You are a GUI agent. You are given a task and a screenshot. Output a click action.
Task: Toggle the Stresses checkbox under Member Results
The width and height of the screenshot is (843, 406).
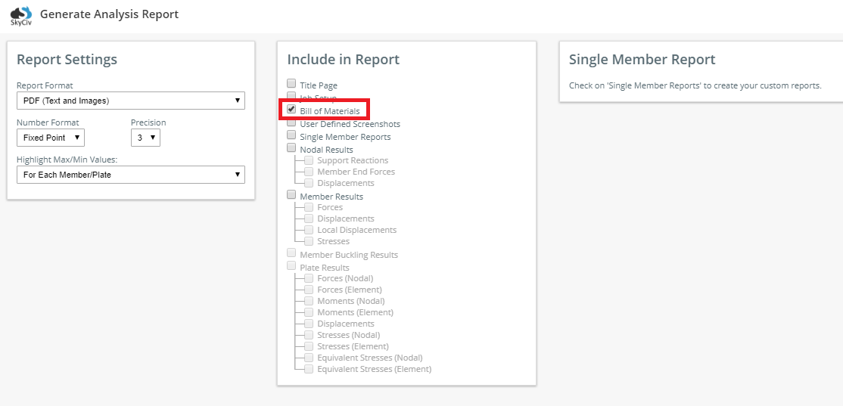(310, 240)
